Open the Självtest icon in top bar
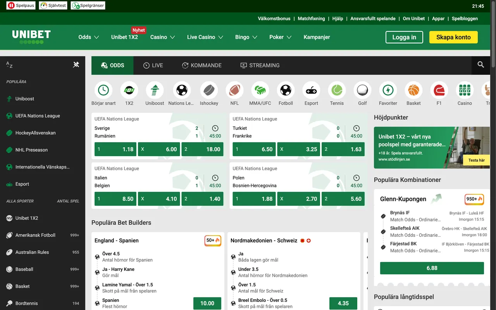The height and width of the screenshot is (310, 496). 53,5
